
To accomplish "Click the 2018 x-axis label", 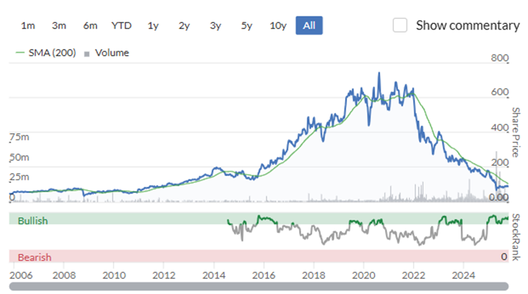I will point(313,275).
